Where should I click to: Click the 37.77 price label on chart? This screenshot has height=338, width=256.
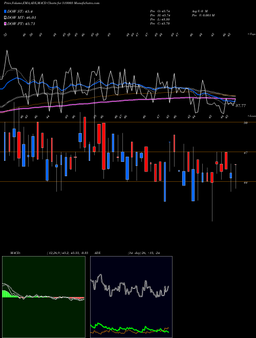241,105
